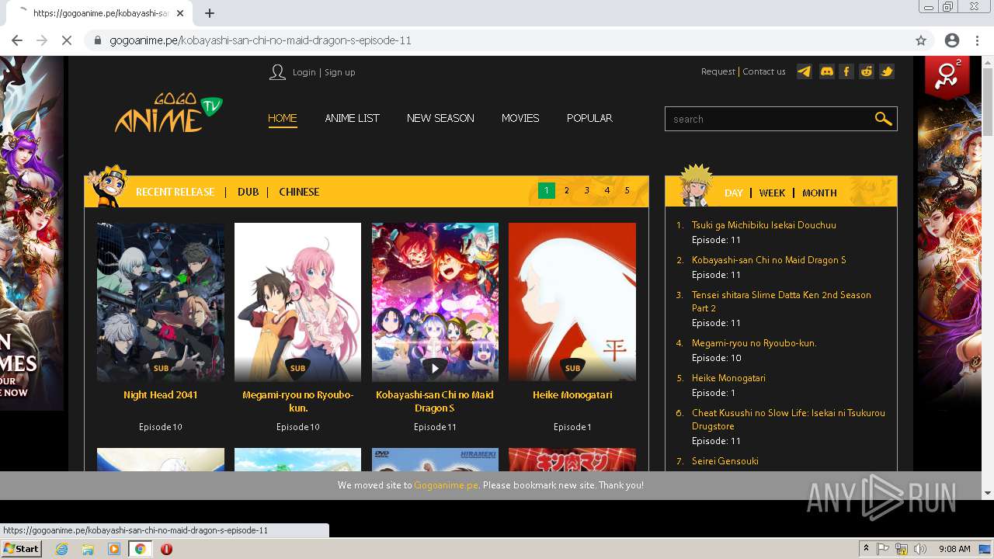Viewport: 994px width, 559px height.
Task: Go to page 4 of recent releases
Action: [607, 190]
